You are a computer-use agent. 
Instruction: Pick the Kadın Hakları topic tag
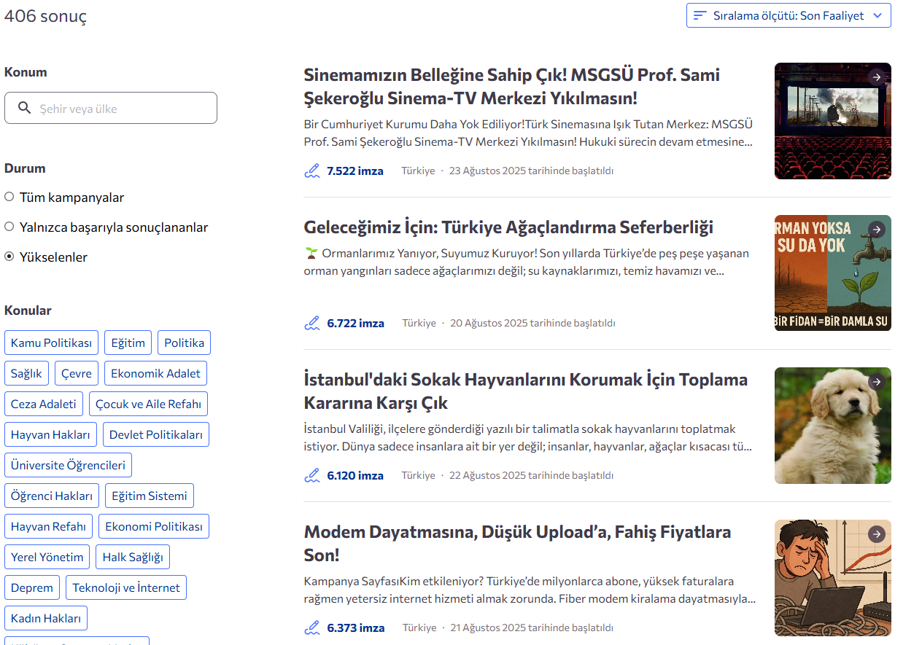tap(46, 618)
